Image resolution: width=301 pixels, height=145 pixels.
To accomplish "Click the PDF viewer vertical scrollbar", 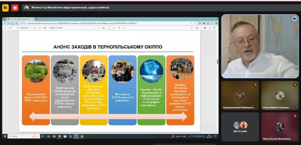I will (x=217, y=80).
